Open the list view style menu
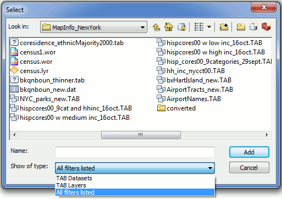This screenshot has height=199, width=282. (x=199, y=27)
